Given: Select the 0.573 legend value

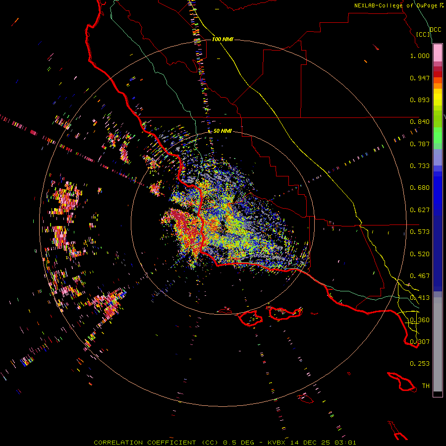Looking at the screenshot, I should [x=420, y=232].
